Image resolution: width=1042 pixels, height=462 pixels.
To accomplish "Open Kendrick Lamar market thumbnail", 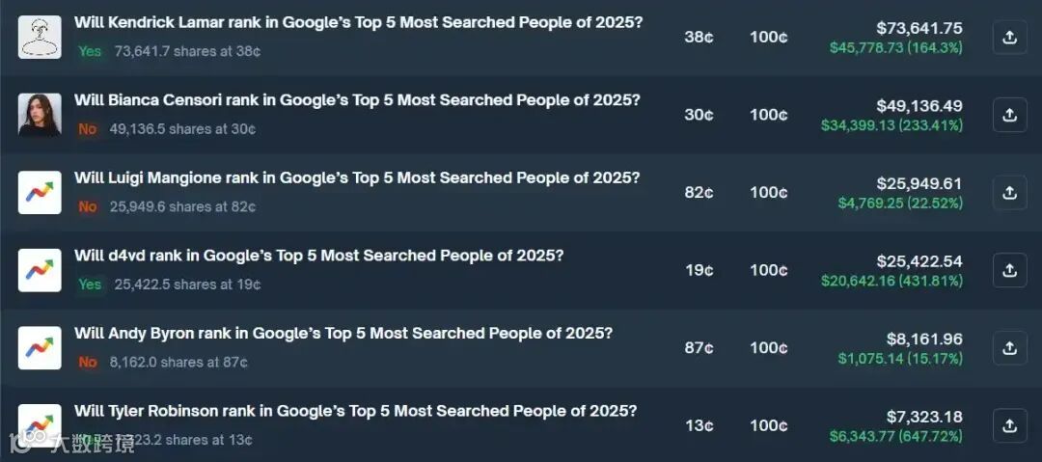I will (40, 38).
